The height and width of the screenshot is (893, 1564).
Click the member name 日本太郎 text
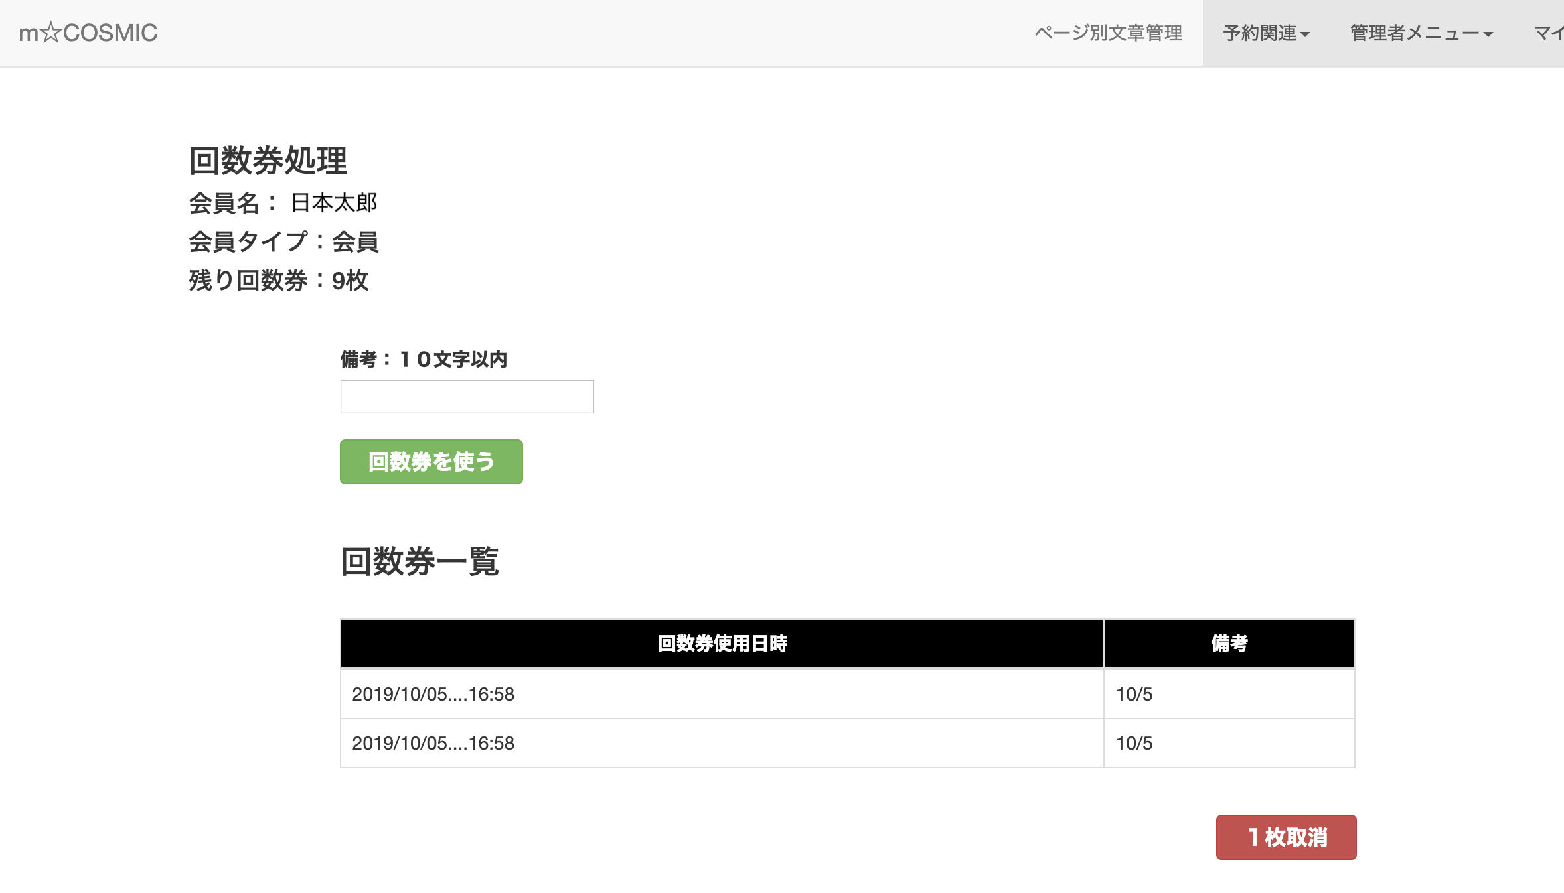[x=334, y=202]
